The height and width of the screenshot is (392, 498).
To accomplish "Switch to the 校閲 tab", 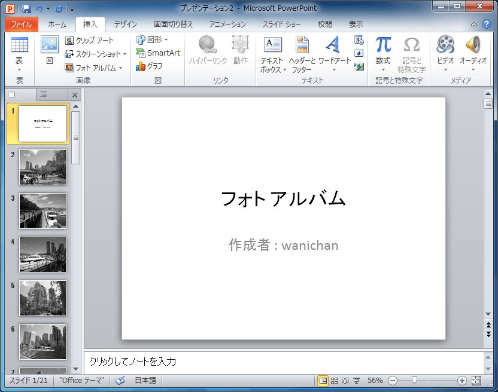I will point(324,24).
